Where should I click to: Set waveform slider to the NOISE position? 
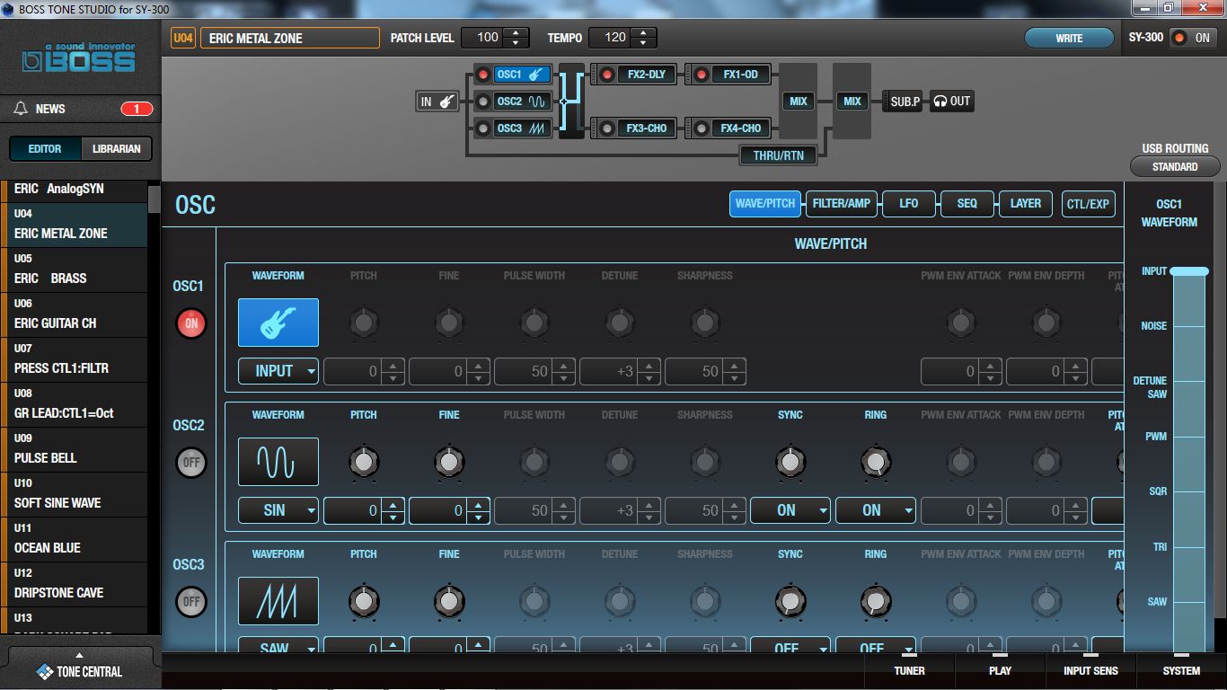tap(1189, 326)
